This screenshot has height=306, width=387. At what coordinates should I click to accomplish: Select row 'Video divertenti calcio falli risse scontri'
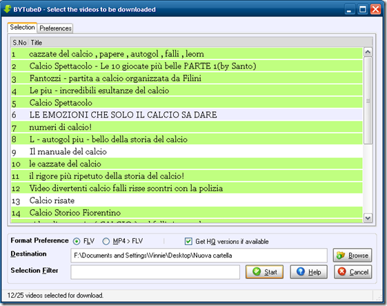[186, 188]
